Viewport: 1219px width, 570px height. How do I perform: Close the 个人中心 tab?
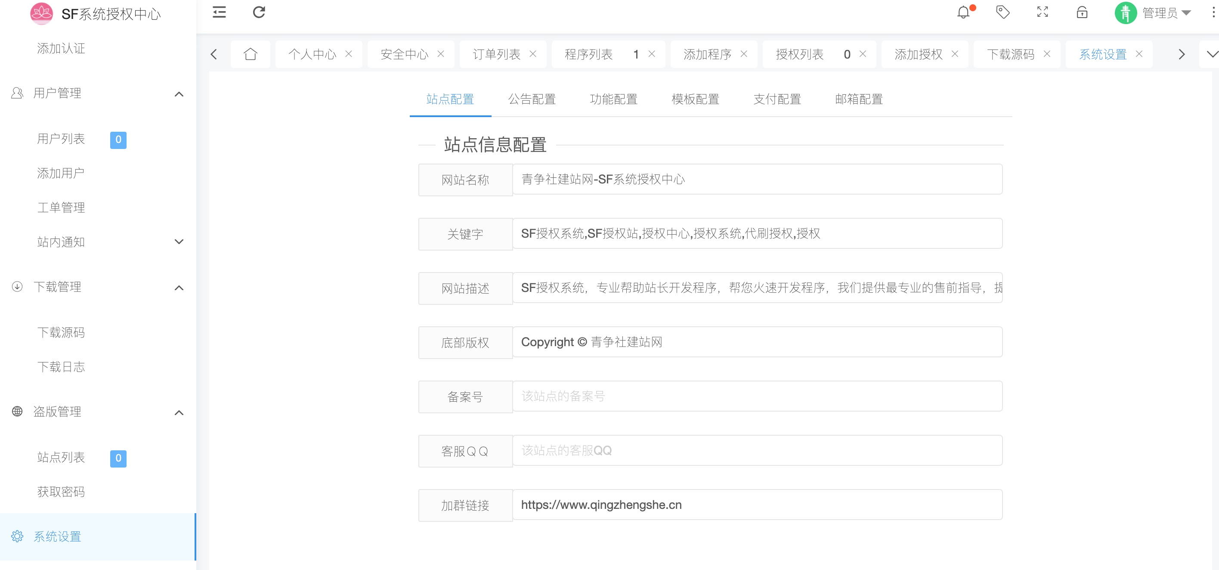[349, 54]
